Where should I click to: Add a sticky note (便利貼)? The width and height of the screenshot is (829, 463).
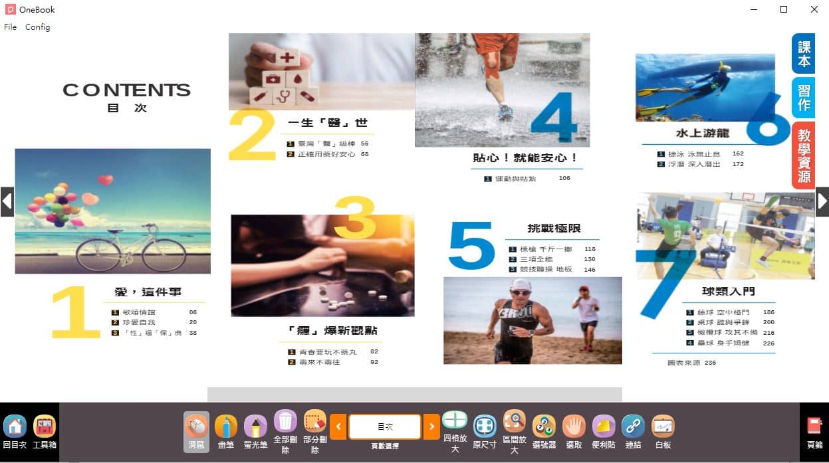pos(604,432)
